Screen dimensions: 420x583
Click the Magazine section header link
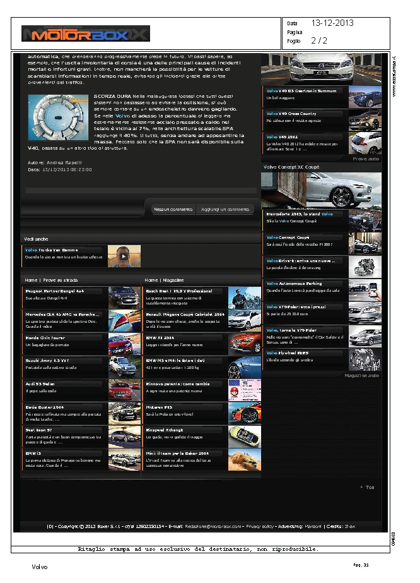coord(172,279)
